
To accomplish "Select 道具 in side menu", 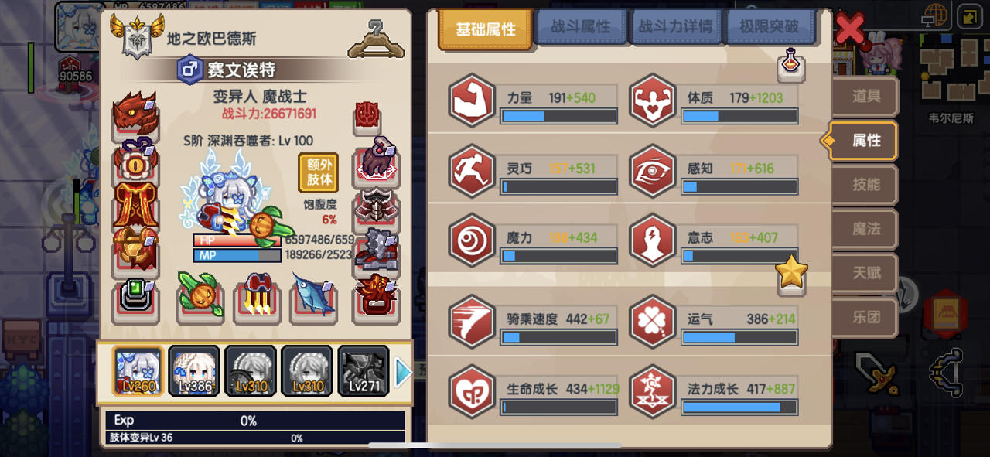I will [865, 97].
